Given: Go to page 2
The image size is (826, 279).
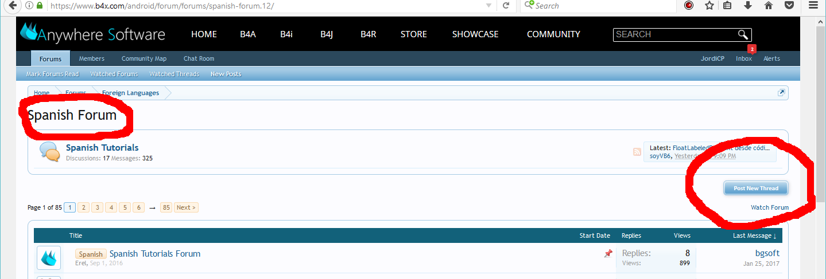Looking at the screenshot, I should tap(83, 207).
